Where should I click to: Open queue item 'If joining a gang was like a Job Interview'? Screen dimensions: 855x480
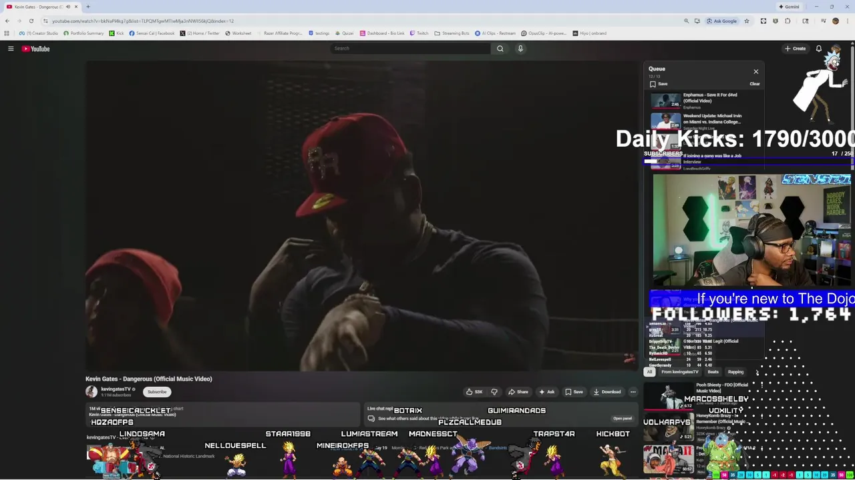click(x=706, y=161)
